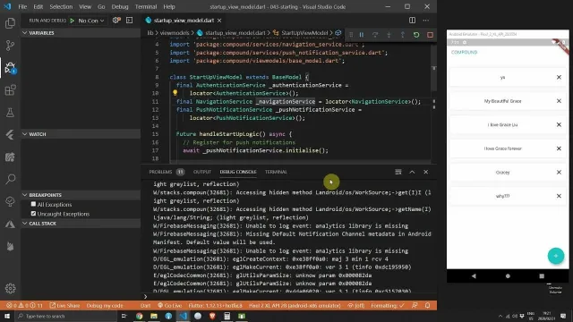Remove the 'My Beautiful Grace' item in emulator
This screenshot has height=322, width=573.
pos(559,101)
